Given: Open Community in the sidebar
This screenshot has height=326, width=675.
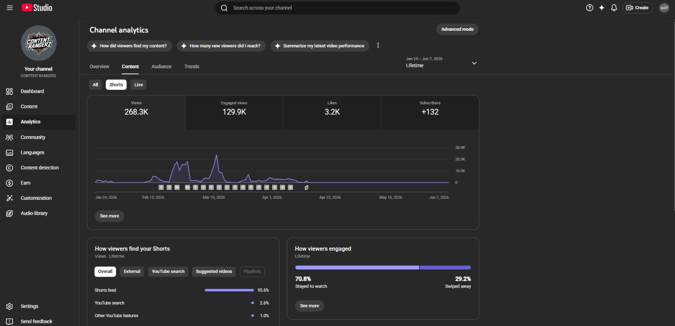Looking at the screenshot, I should click(x=38, y=137).
